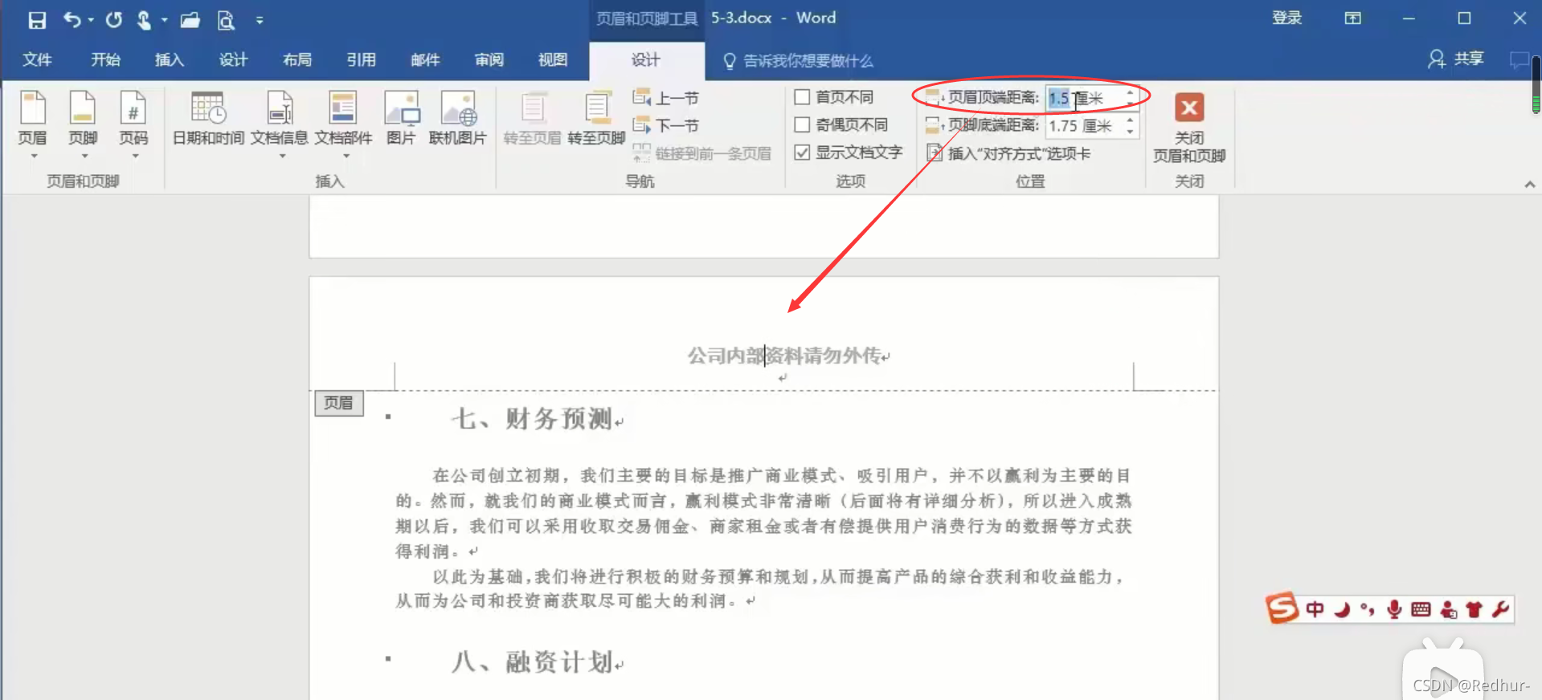Switch to the 视图 (View) tab

[x=553, y=60]
